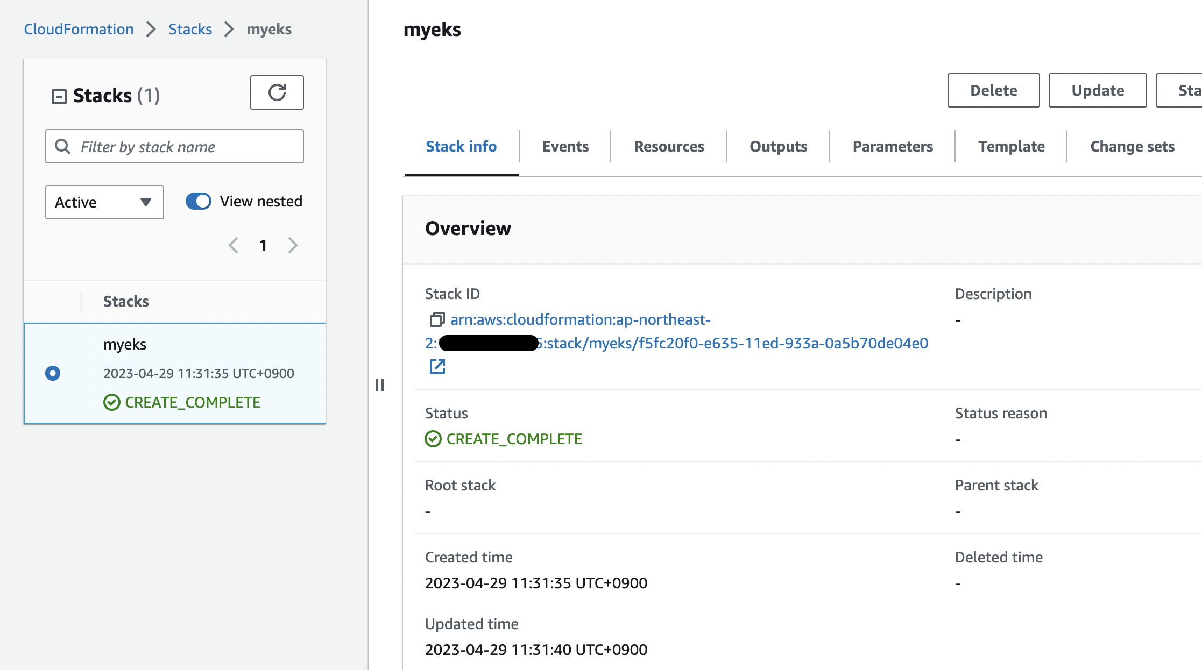The height and width of the screenshot is (670, 1202).
Task: Open the Resources tab
Action: 669,146
